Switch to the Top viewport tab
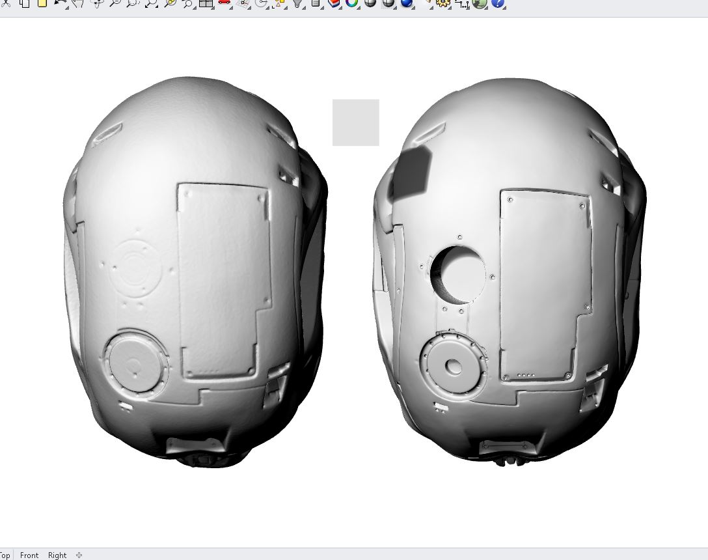 [5, 555]
